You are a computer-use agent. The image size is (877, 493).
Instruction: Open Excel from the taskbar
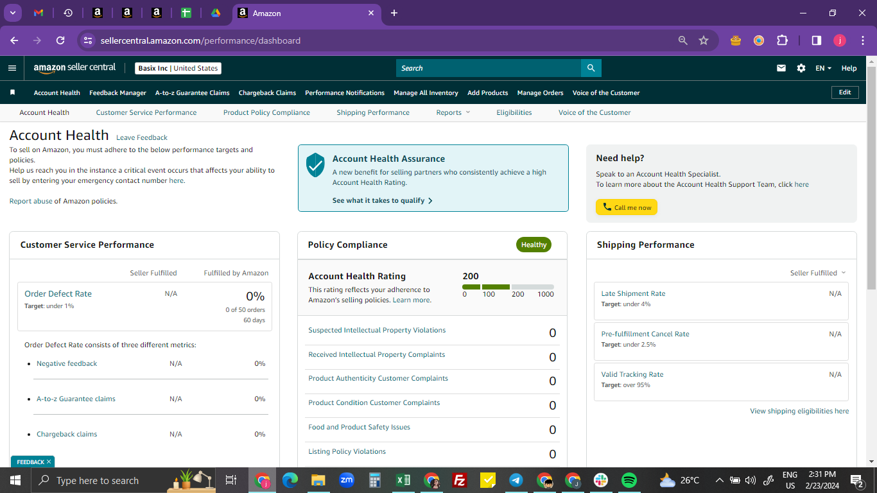pyautogui.click(x=403, y=480)
